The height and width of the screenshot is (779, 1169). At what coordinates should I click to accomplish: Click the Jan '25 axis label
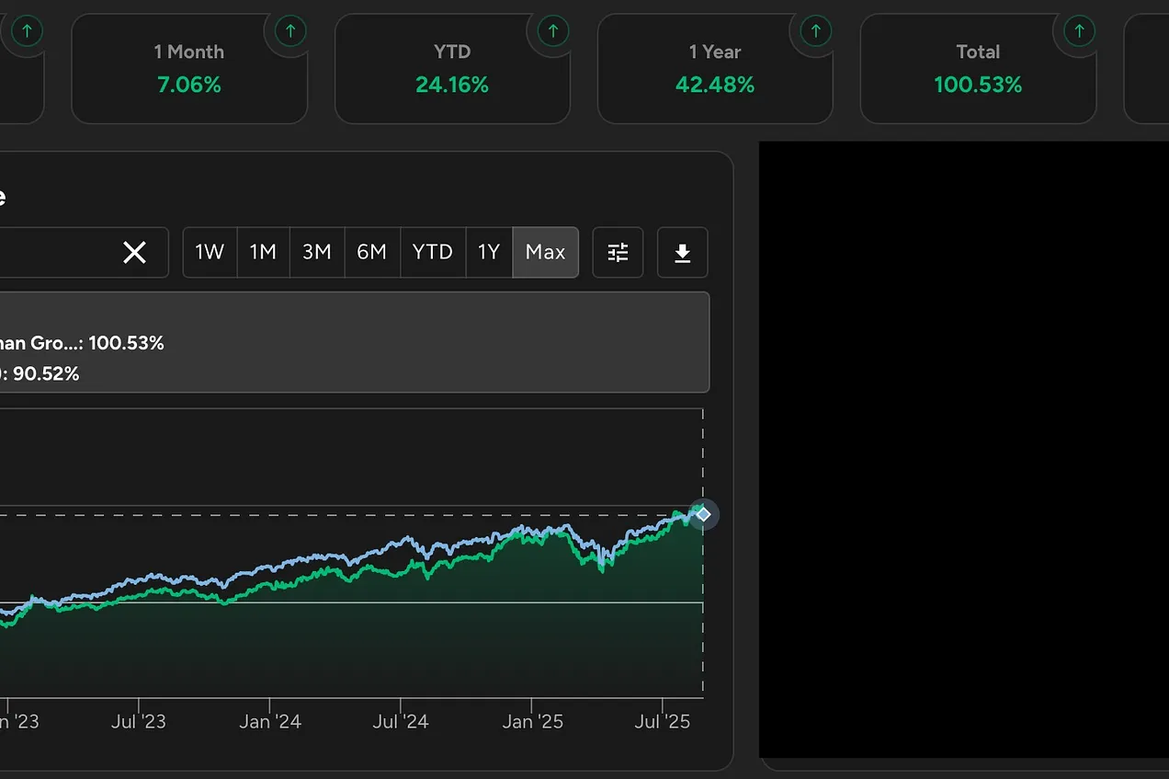click(x=531, y=722)
